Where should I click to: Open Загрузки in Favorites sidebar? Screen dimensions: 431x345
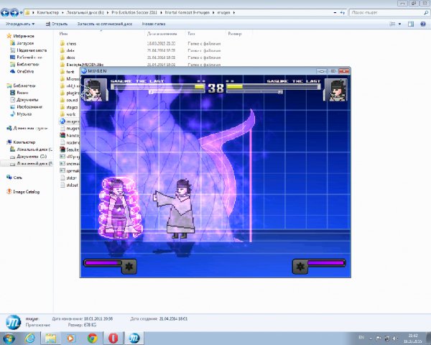pyautogui.click(x=25, y=43)
